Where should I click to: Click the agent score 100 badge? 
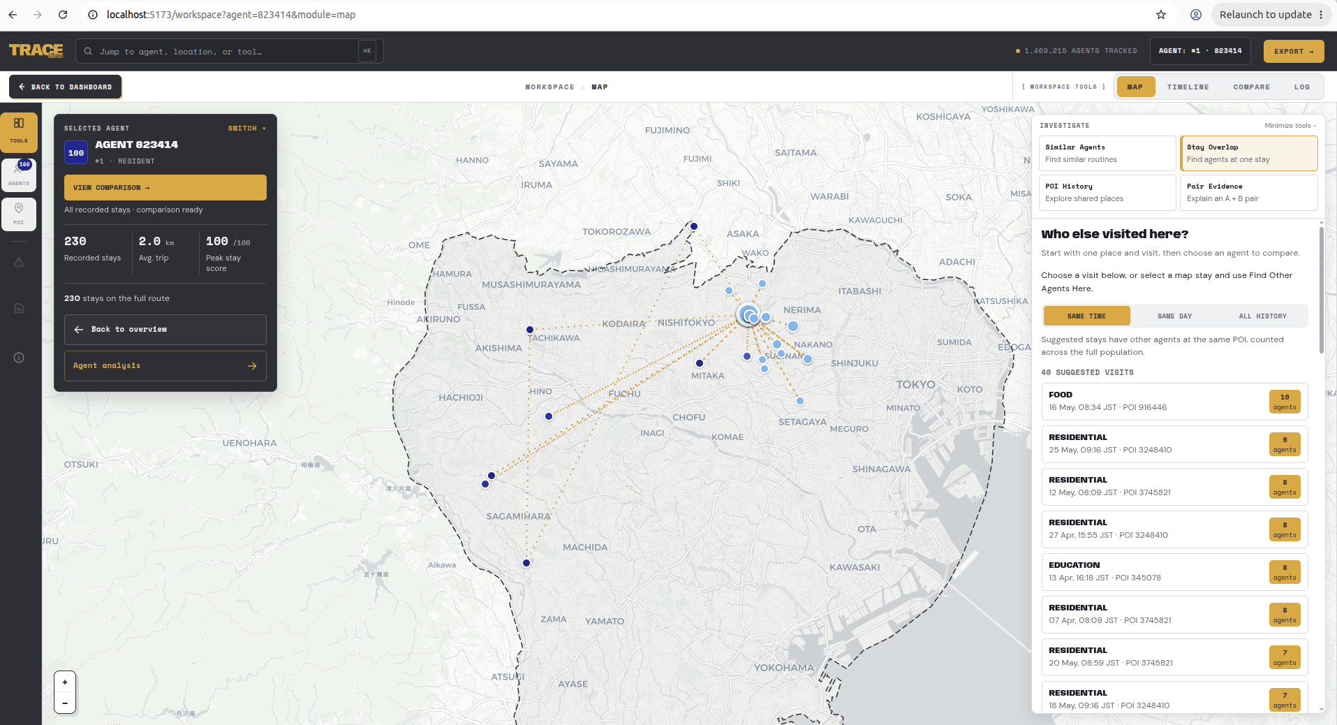pos(76,152)
